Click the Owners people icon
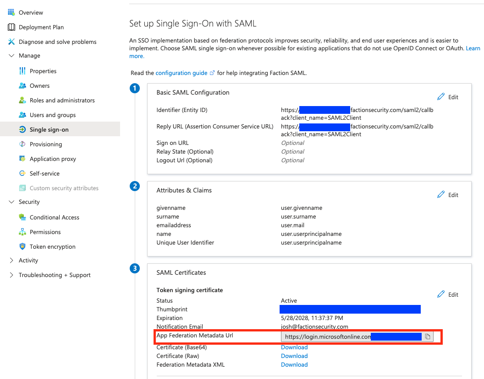 pyautogui.click(x=22, y=85)
